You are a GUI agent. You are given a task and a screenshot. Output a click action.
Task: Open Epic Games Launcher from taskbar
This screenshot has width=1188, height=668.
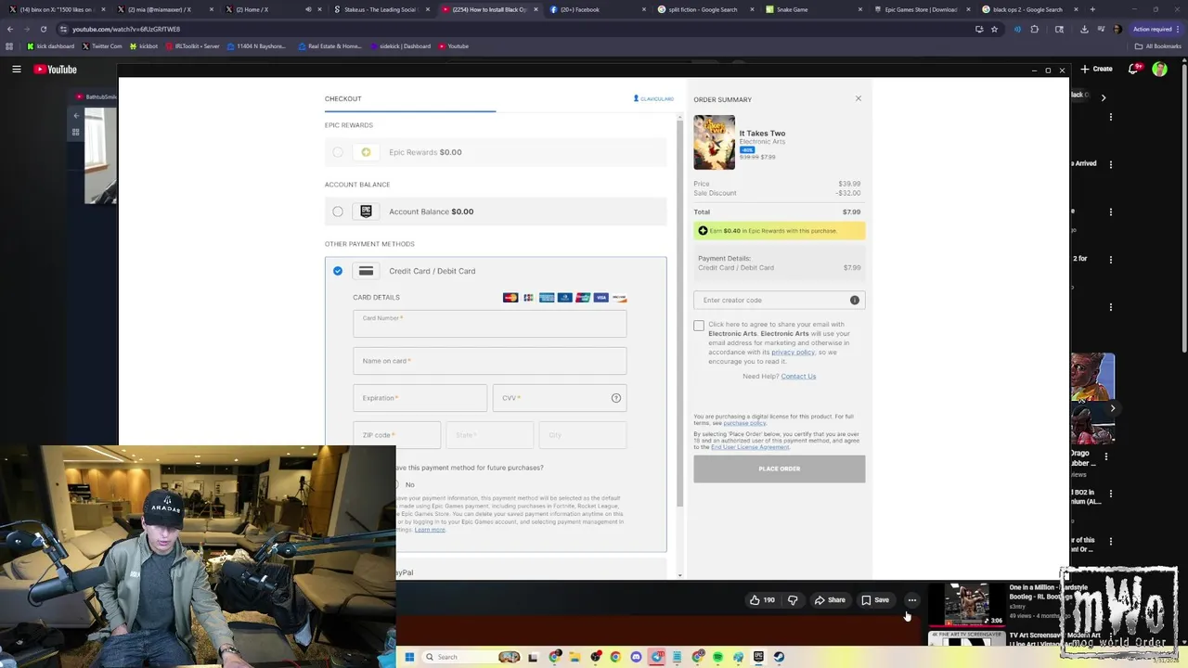pyautogui.click(x=758, y=657)
